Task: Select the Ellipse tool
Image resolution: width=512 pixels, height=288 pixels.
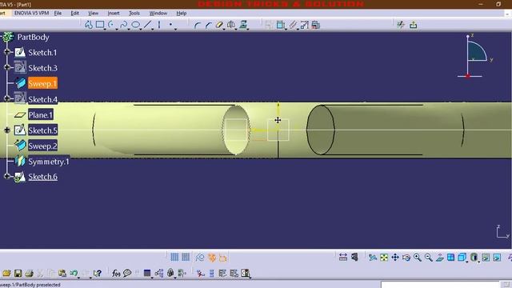Action: [x=135, y=25]
